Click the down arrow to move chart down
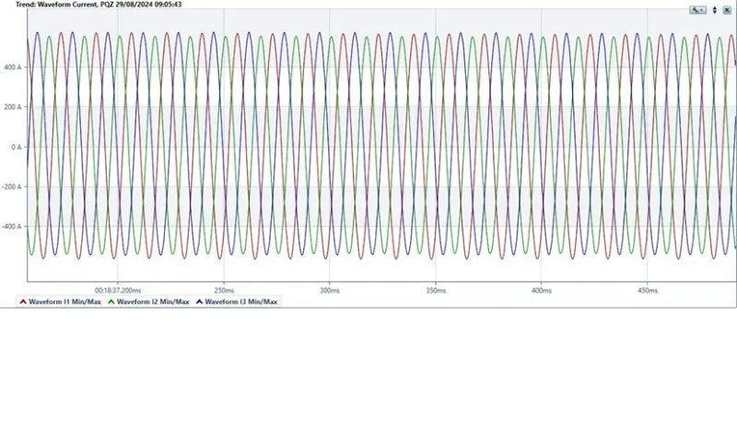The image size is (737, 421). (714, 12)
